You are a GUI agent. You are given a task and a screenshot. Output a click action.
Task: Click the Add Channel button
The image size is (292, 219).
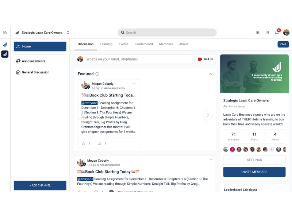tap(40, 185)
